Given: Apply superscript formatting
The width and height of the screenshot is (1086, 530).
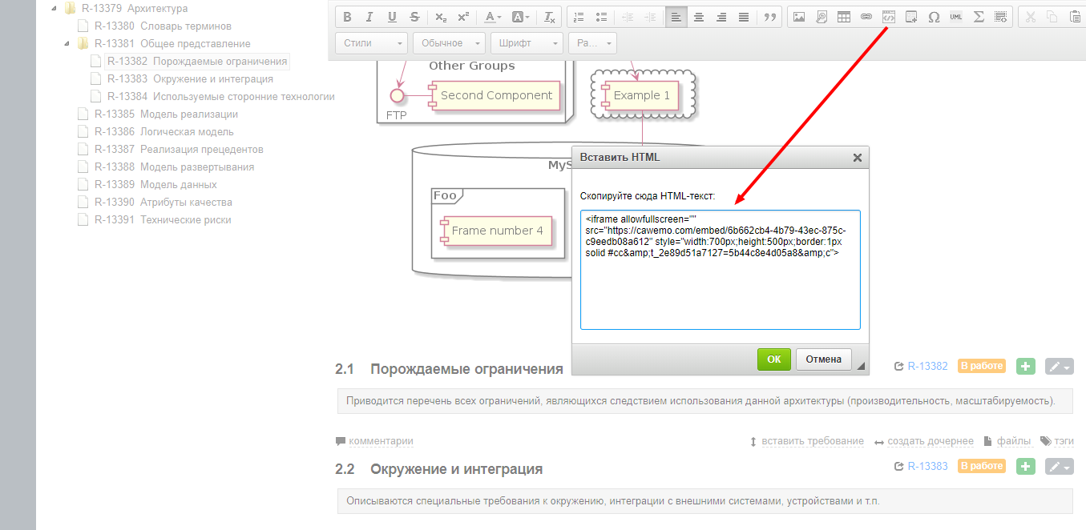Looking at the screenshot, I should 463,17.
